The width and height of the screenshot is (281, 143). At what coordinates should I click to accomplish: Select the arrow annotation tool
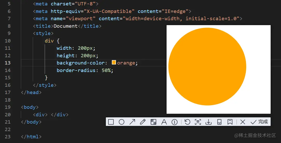click(x=132, y=122)
